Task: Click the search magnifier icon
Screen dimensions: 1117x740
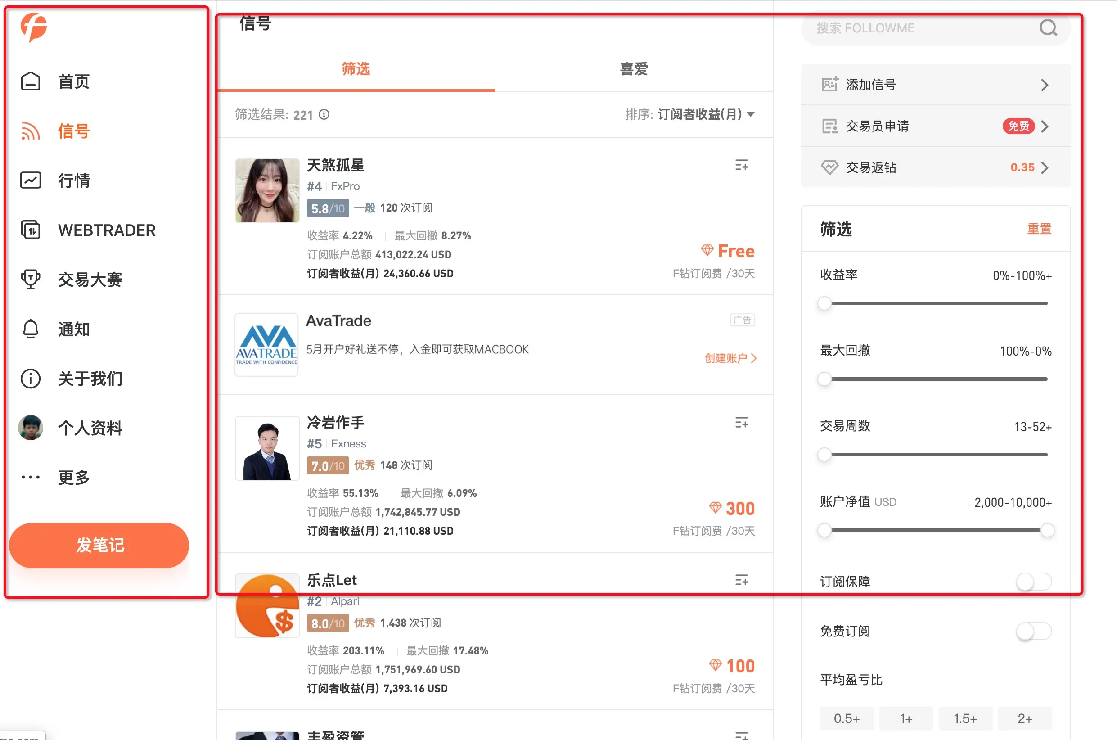Action: point(1048,28)
